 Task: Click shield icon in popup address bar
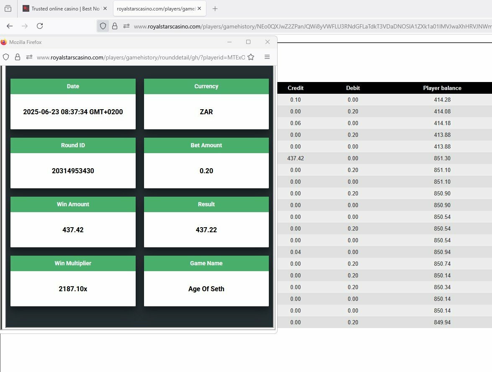(6, 57)
